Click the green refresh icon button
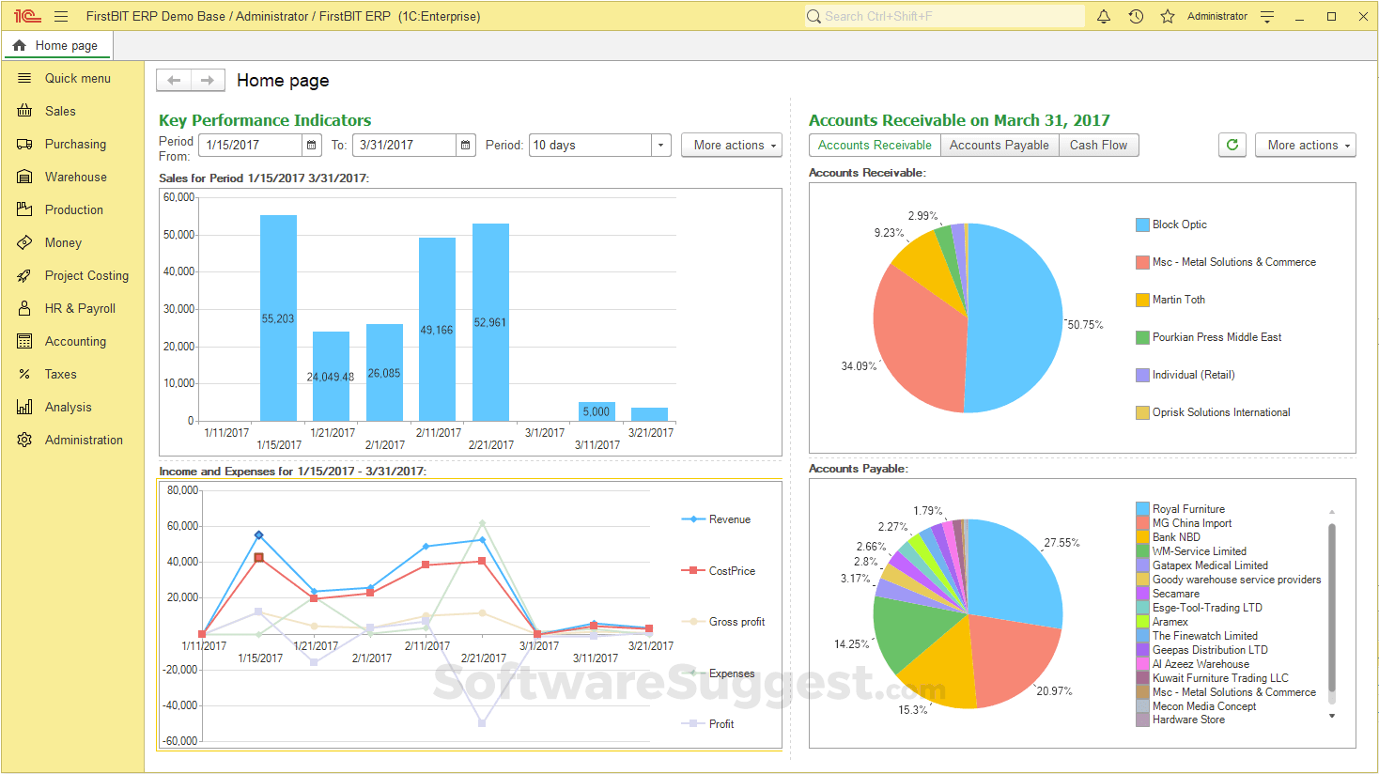Viewport: 1379px width, 774px height. [1232, 145]
